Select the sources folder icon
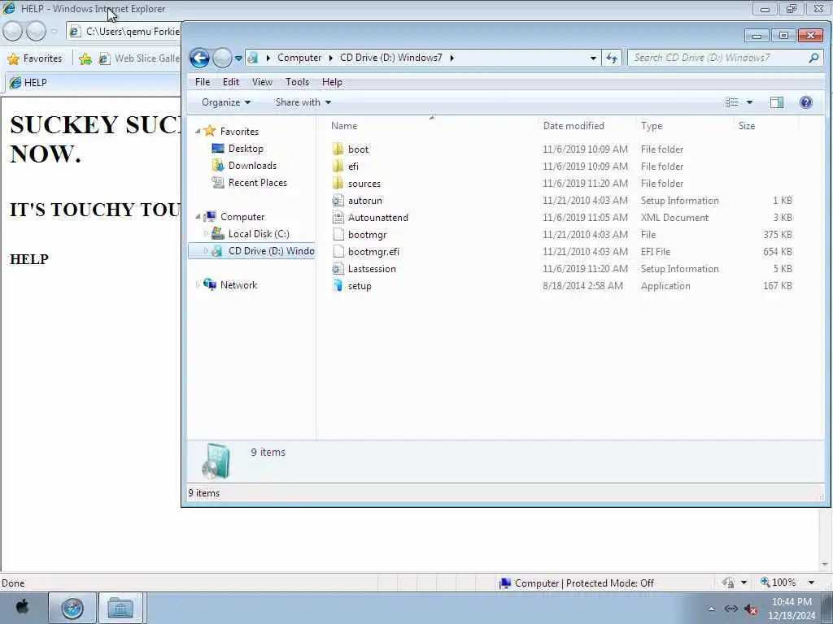Screen dimensions: 833x624 (x=338, y=183)
